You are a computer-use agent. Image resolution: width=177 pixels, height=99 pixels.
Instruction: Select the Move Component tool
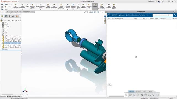coord(54,6)
